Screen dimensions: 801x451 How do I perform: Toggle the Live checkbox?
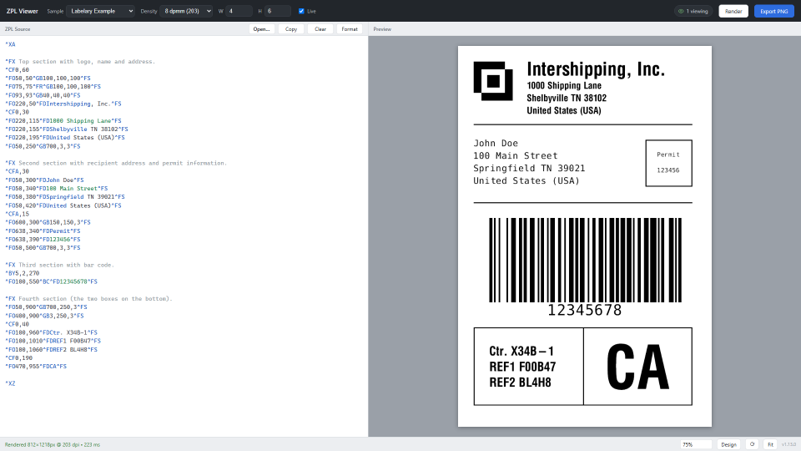pyautogui.click(x=301, y=11)
